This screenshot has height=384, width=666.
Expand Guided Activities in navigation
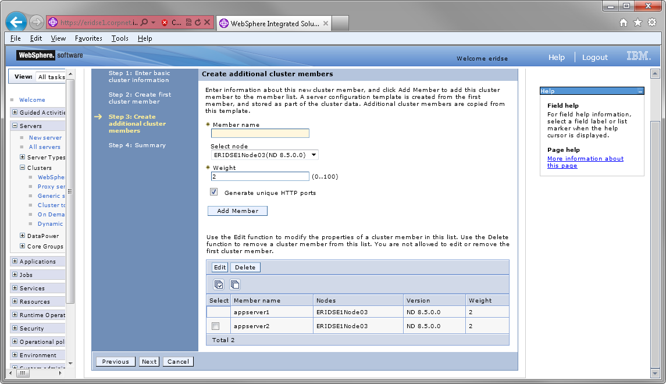point(15,112)
